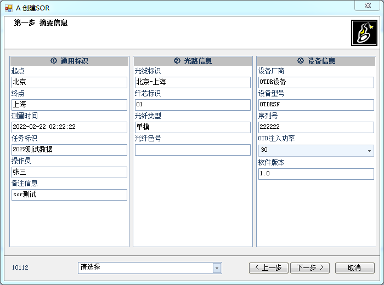Select the 设备厂商 input field
384x285 pixels.
click(316, 82)
